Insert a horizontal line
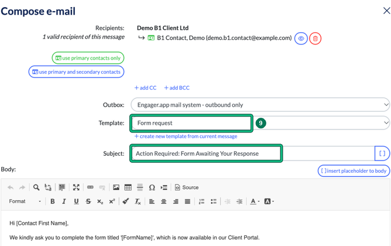This screenshot has width=391, height=246. (x=140, y=187)
